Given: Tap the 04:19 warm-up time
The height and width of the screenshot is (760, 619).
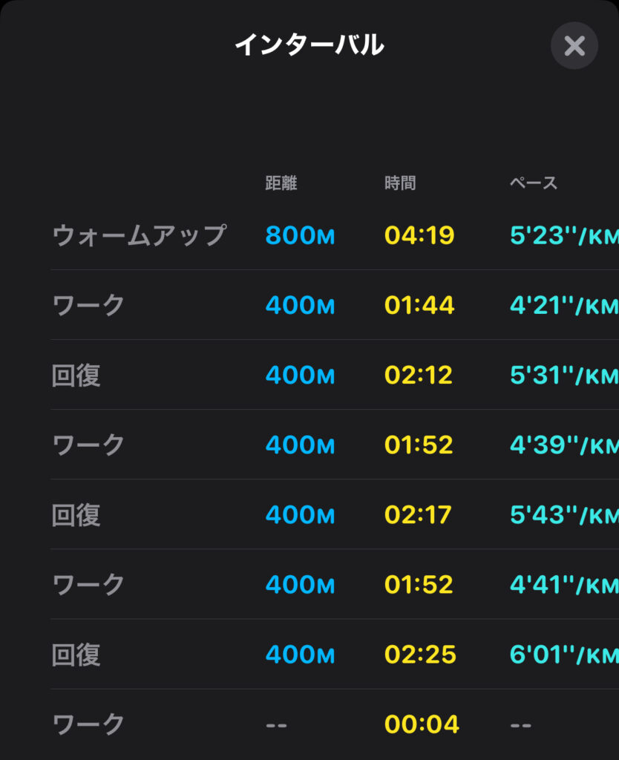Looking at the screenshot, I should (x=419, y=235).
